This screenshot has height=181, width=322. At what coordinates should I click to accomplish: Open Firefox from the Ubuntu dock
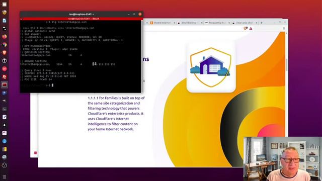coord(5,37)
